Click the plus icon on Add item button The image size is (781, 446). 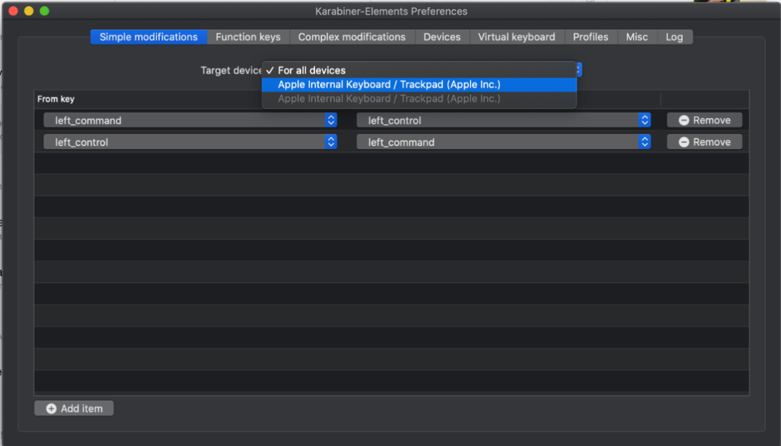(x=52, y=408)
